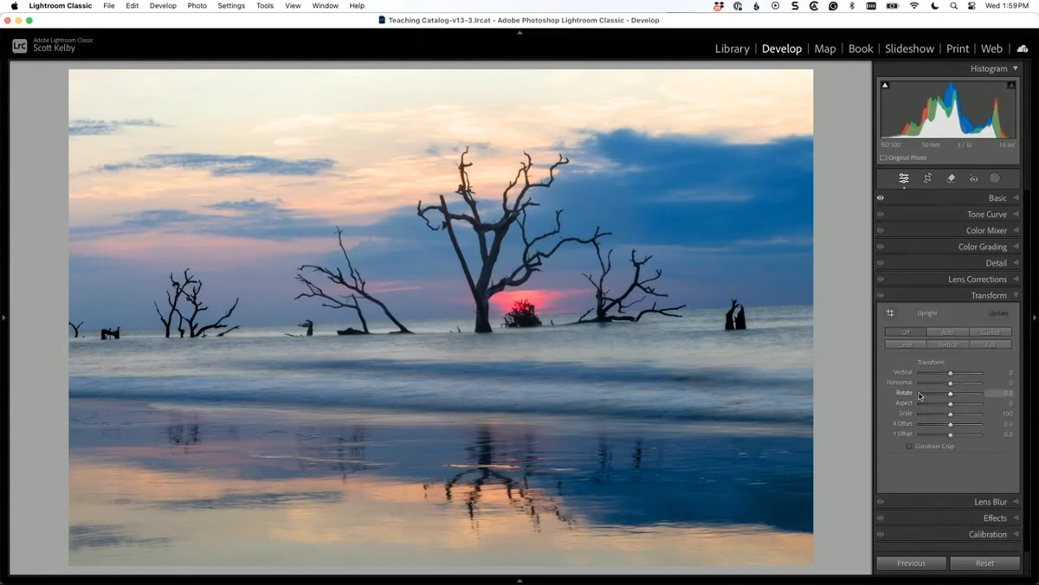The width and height of the screenshot is (1039, 585).
Task: Toggle Color Mixer panel eye switch
Action: 881,231
